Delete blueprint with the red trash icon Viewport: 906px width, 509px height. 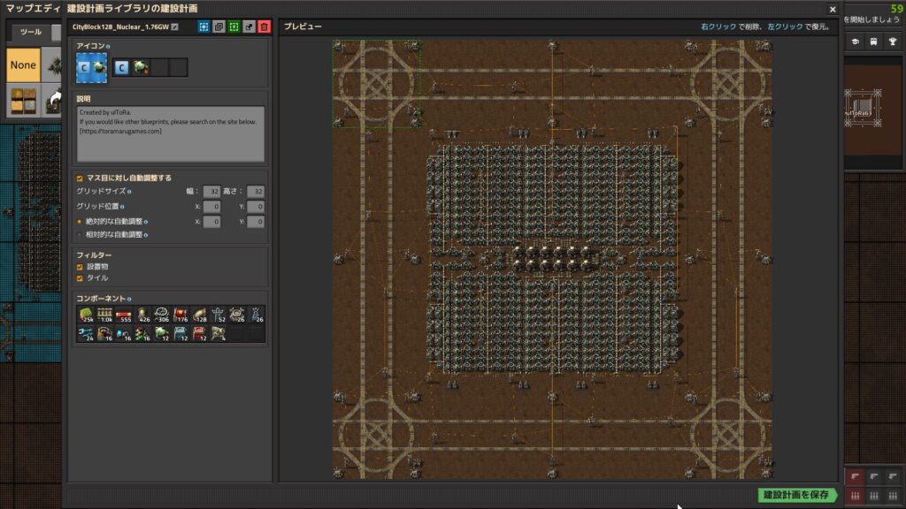(264, 27)
